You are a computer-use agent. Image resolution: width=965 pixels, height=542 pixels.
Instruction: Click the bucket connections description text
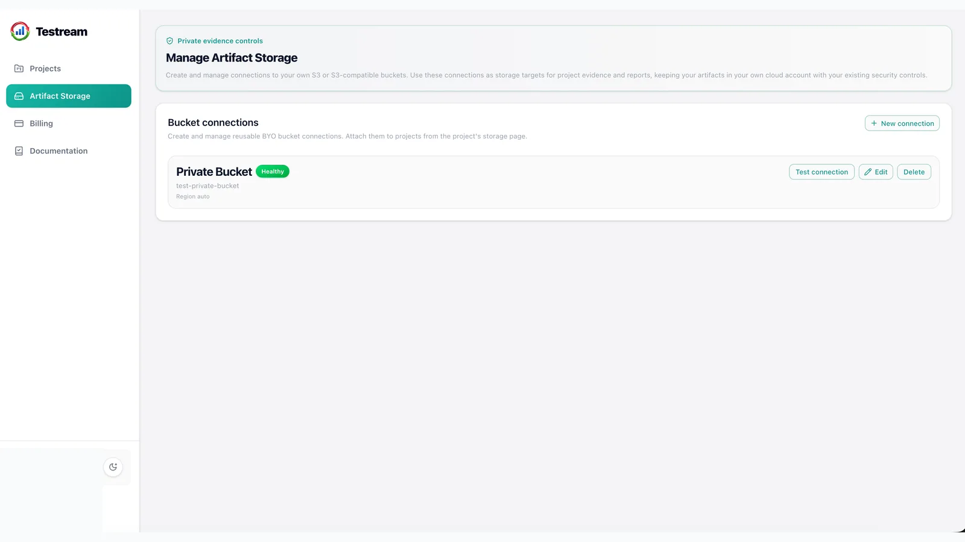coord(347,137)
